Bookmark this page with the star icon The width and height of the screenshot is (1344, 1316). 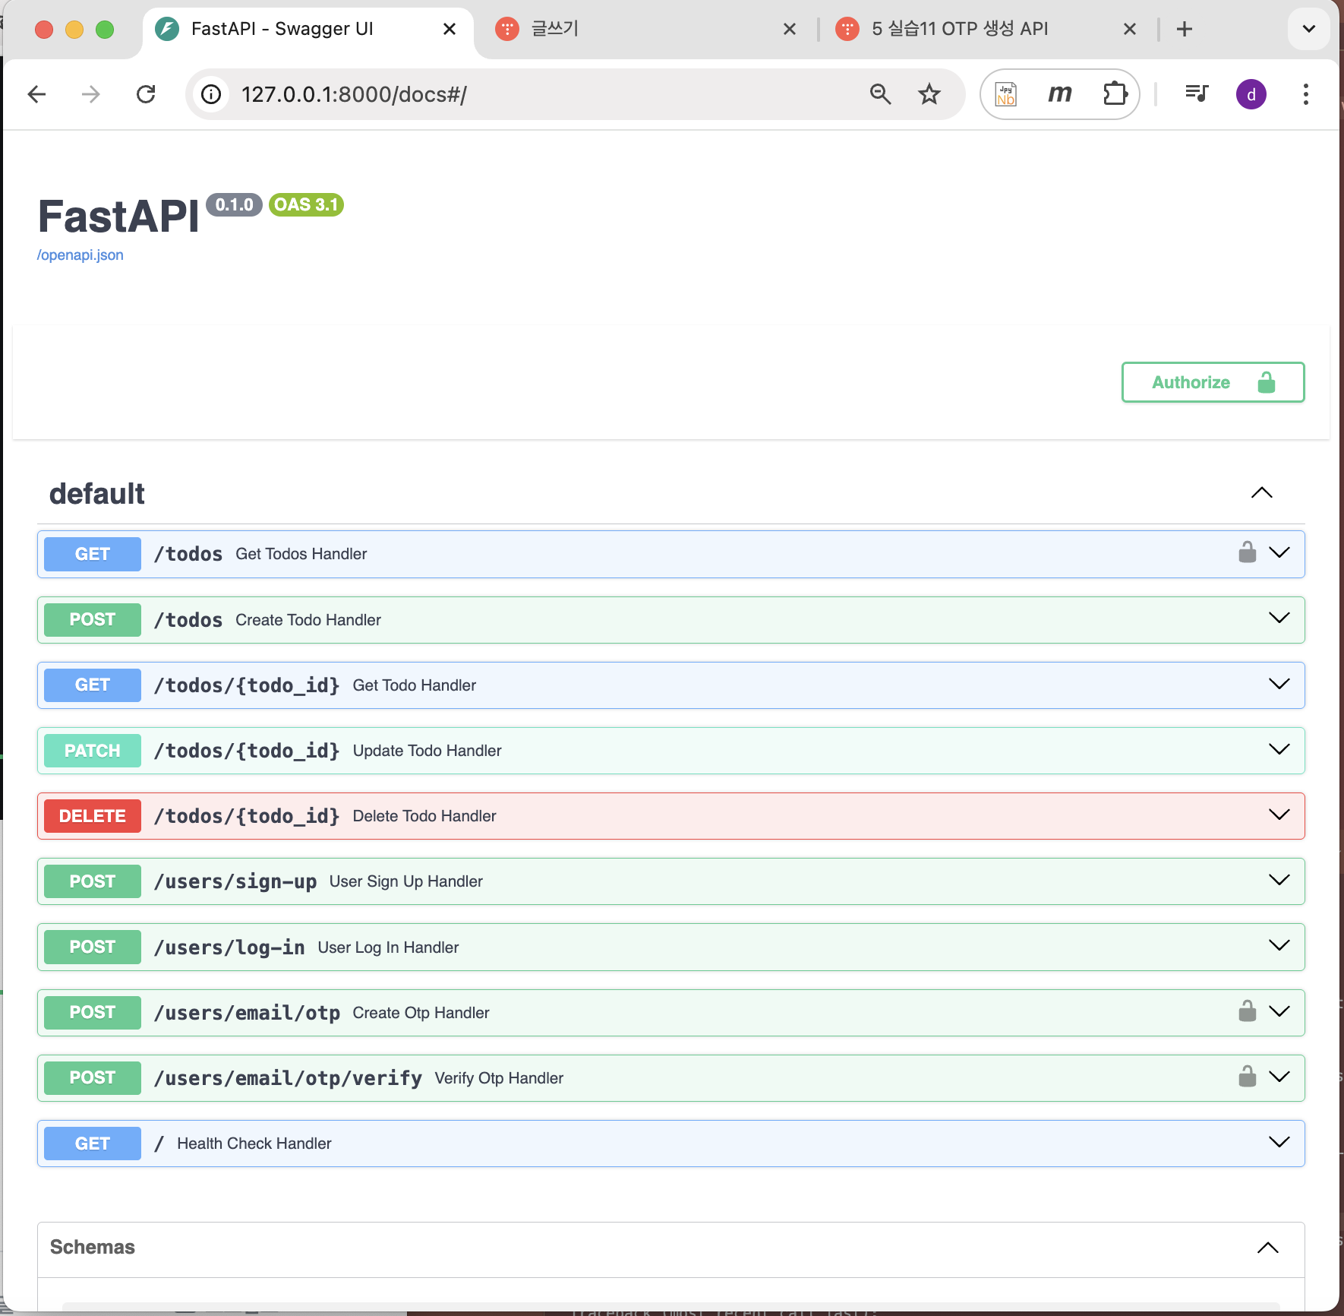pos(929,94)
